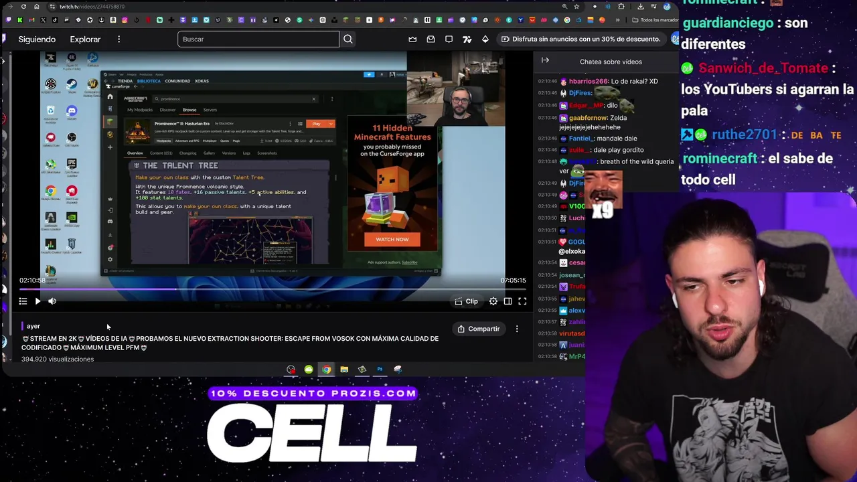Open the green app icon in the taskbar
This screenshot has width=857, height=482.
(x=309, y=370)
